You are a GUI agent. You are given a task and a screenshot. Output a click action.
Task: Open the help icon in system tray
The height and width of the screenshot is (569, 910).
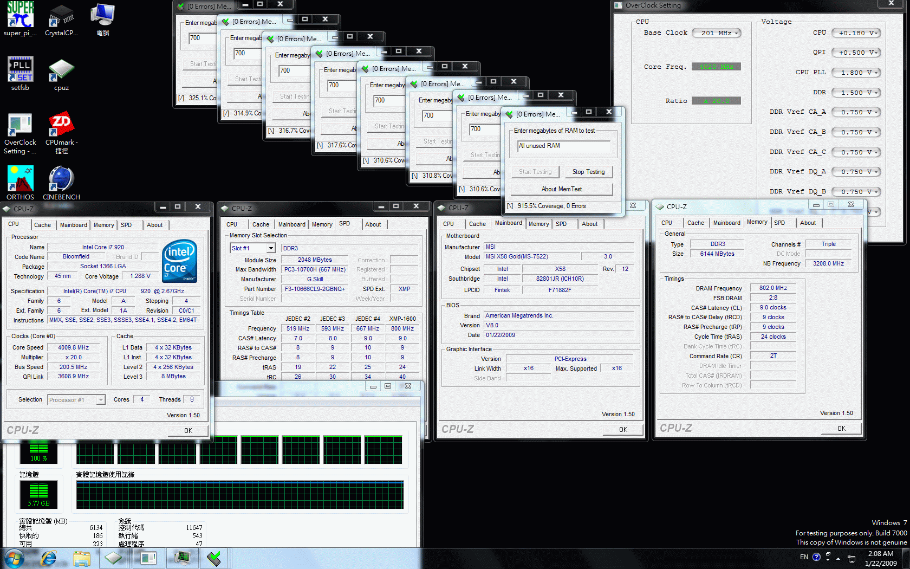(x=816, y=557)
